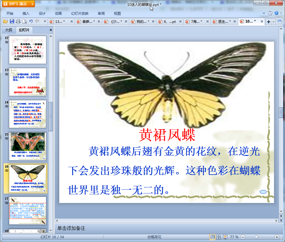Click the window arrangement icon beside tabs

pyautogui.click(x=280, y=22)
